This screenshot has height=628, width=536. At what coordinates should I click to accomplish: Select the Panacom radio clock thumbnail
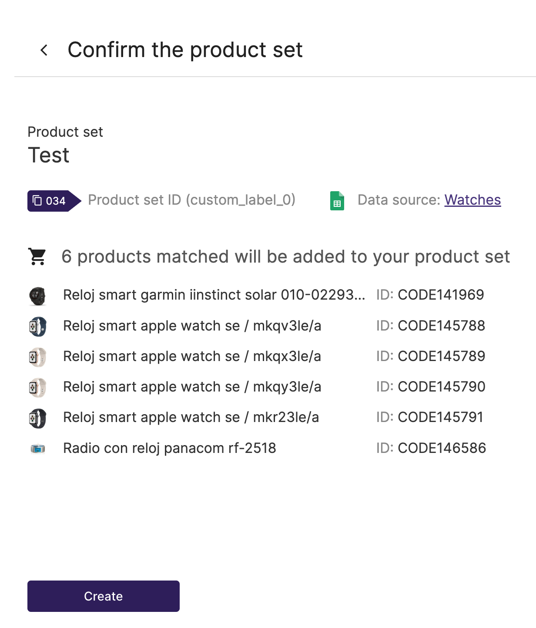37,449
